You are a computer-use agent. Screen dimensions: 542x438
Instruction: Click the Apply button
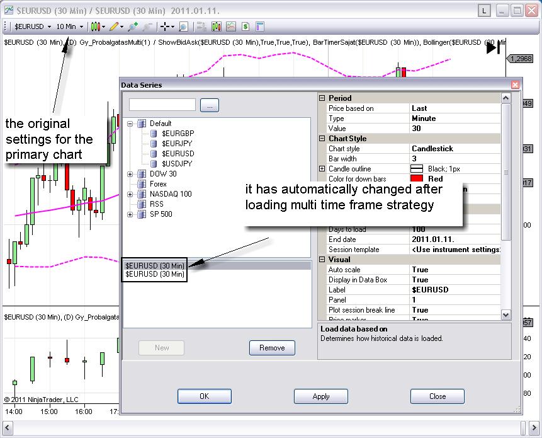point(321,396)
